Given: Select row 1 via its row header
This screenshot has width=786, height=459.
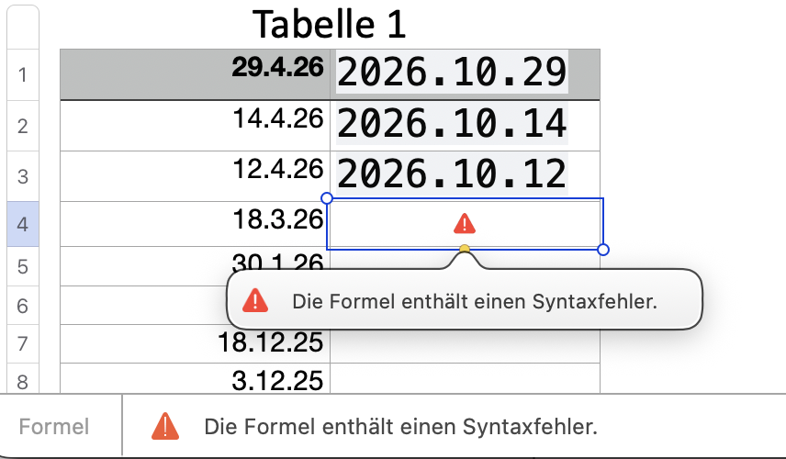Looking at the screenshot, I should 23,74.
